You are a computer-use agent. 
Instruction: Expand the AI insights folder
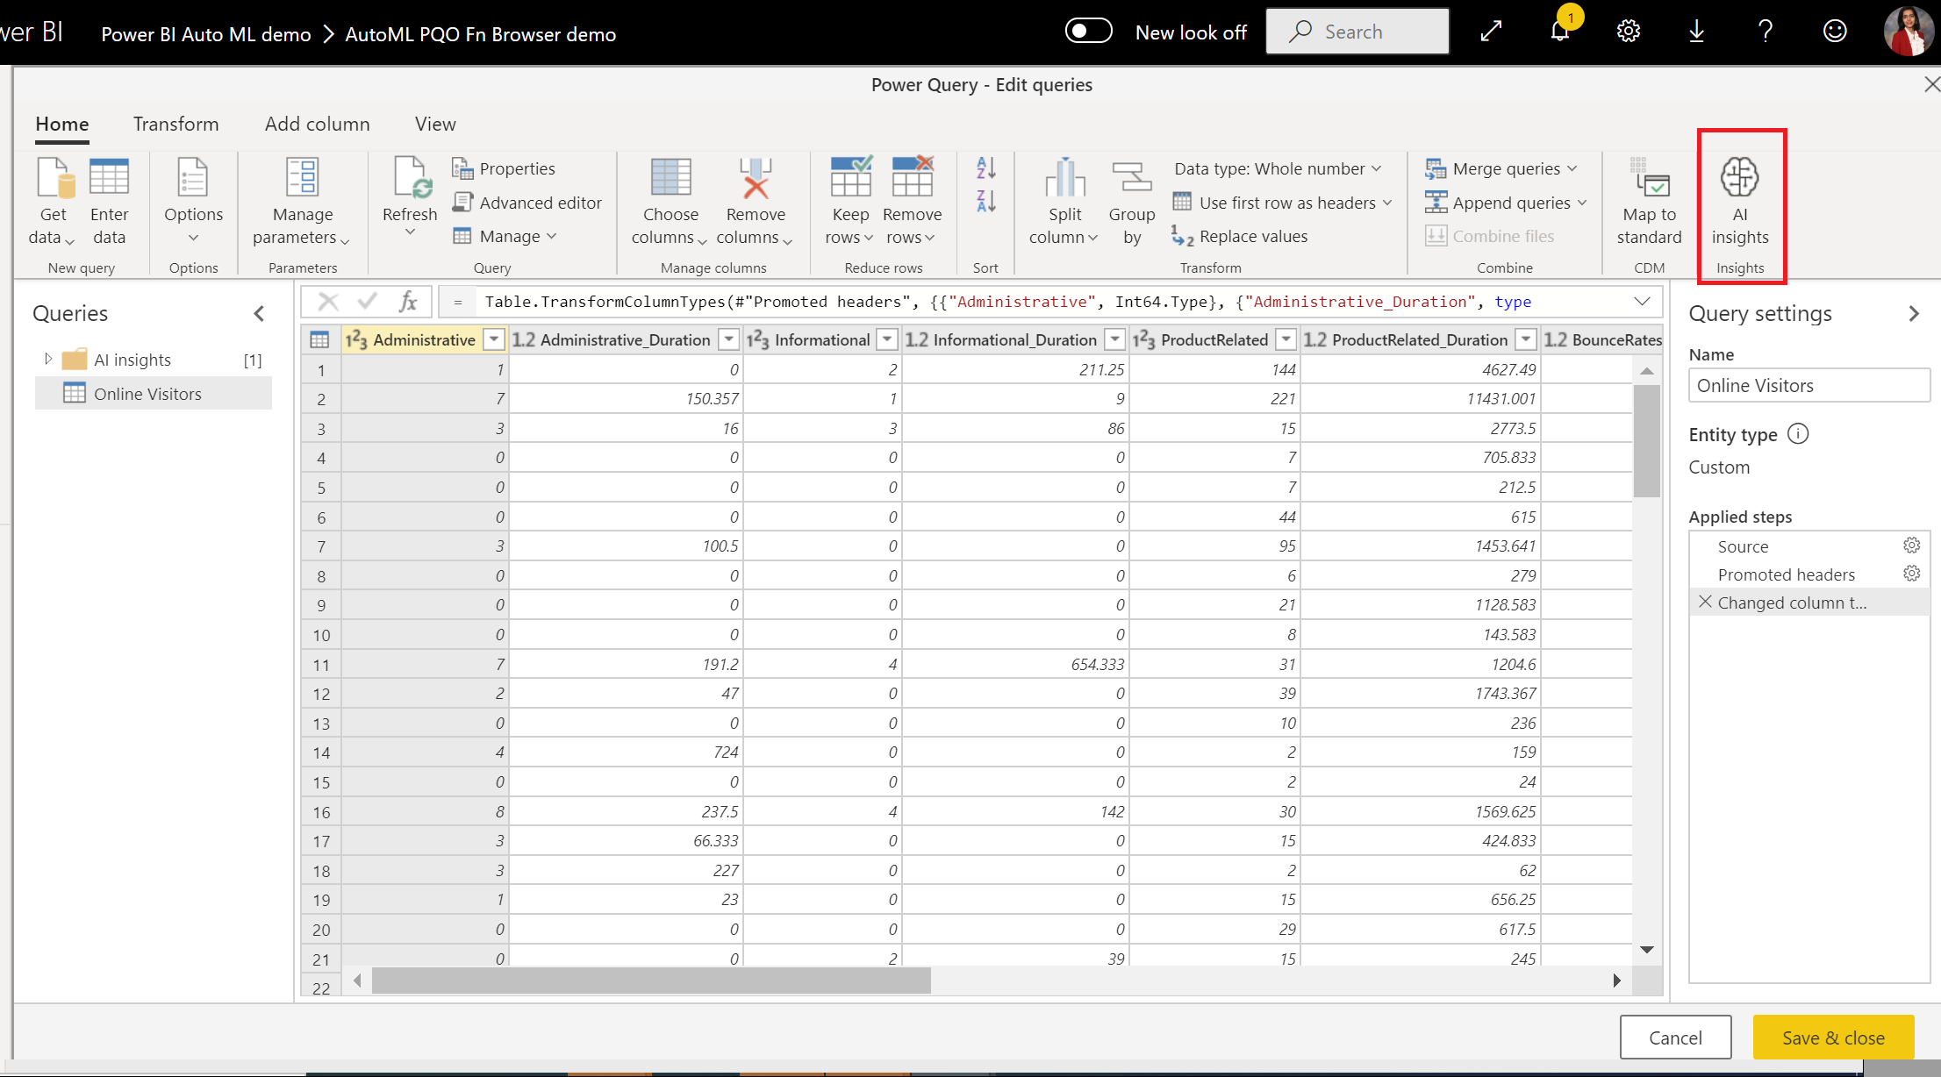[48, 359]
